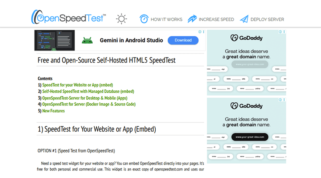The height and width of the screenshot is (178, 321).
Task: Click the arrow icon beside Increase Speed
Action: click(192, 19)
